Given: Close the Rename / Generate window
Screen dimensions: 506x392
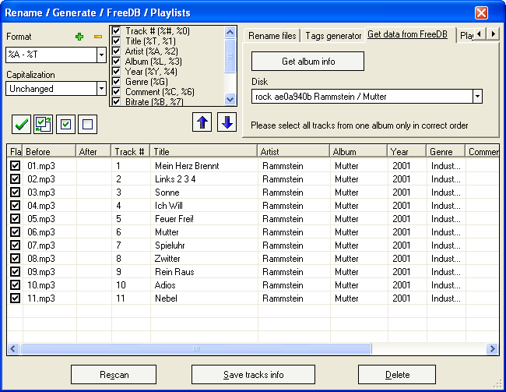Looking at the screenshot, I should [481, 13].
